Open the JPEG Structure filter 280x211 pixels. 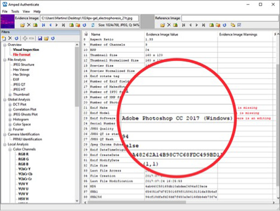pyautogui.click(x=23, y=65)
